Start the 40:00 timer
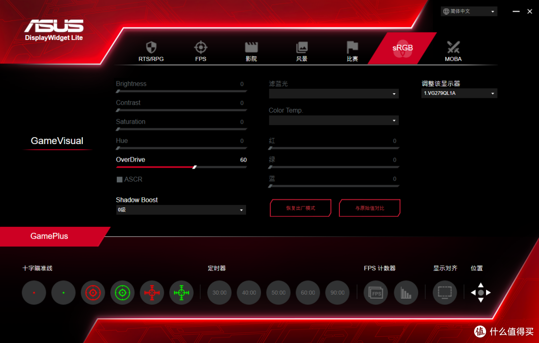This screenshot has height=343, width=539. (x=249, y=293)
